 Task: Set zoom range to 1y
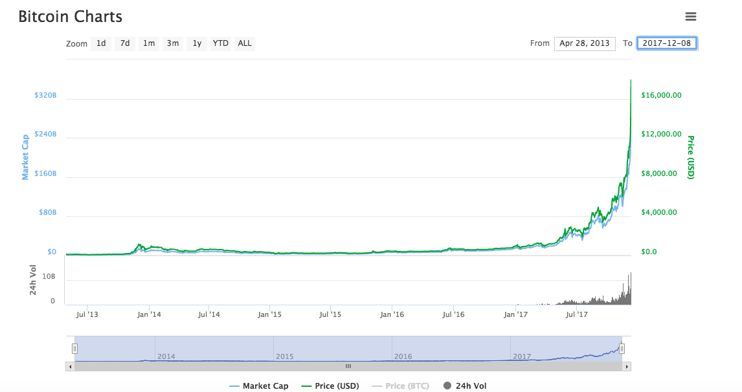[197, 43]
